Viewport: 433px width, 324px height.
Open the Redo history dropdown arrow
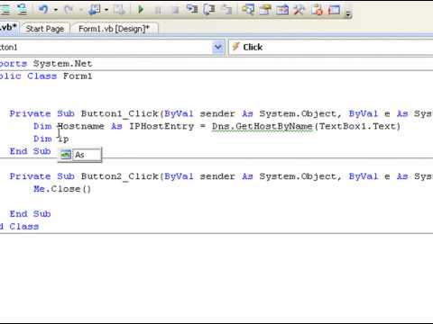pos(81,10)
